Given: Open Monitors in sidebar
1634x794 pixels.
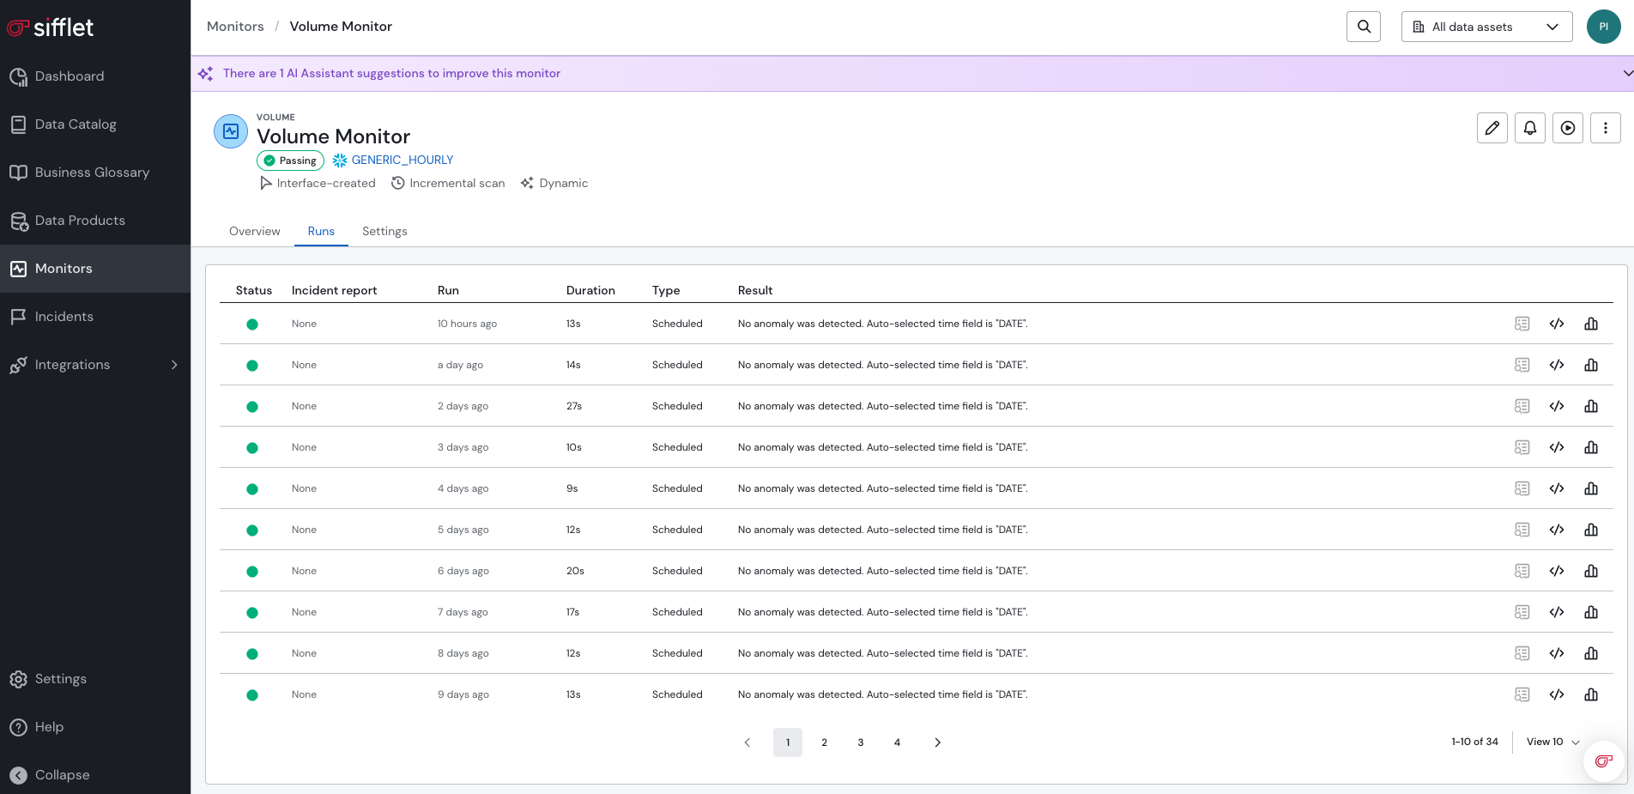Looking at the screenshot, I should (95, 269).
